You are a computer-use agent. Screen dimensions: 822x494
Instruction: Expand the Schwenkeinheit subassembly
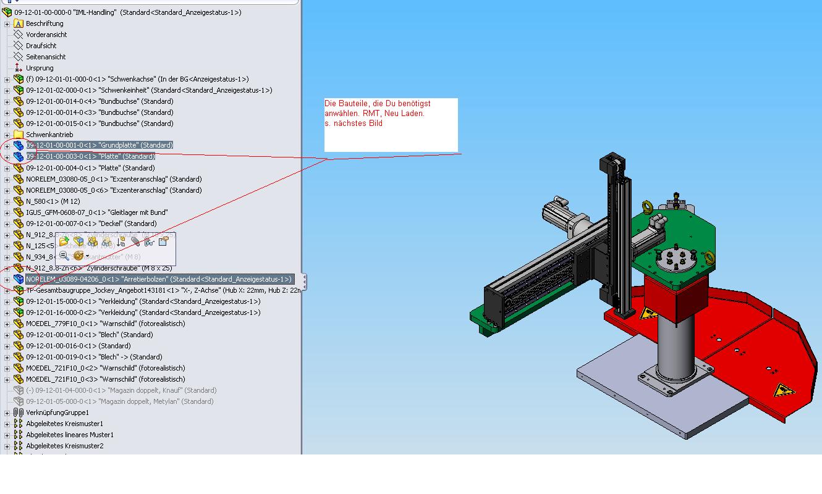[7, 91]
